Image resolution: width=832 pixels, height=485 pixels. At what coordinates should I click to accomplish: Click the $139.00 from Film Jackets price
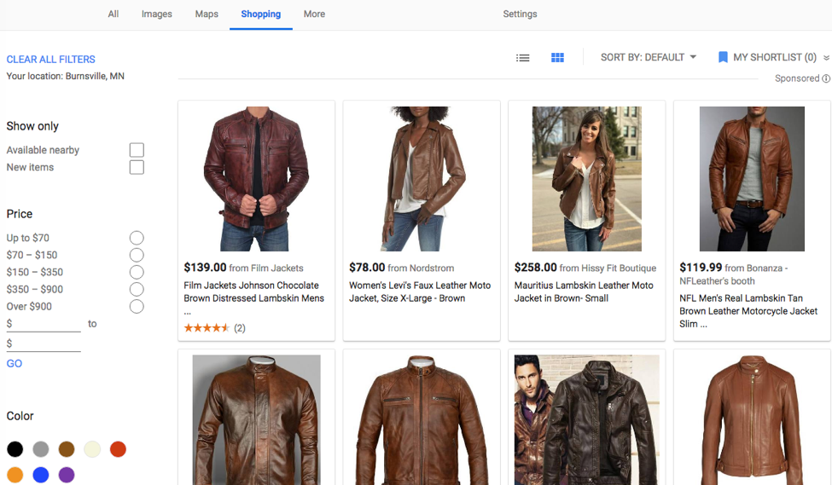pyautogui.click(x=243, y=268)
